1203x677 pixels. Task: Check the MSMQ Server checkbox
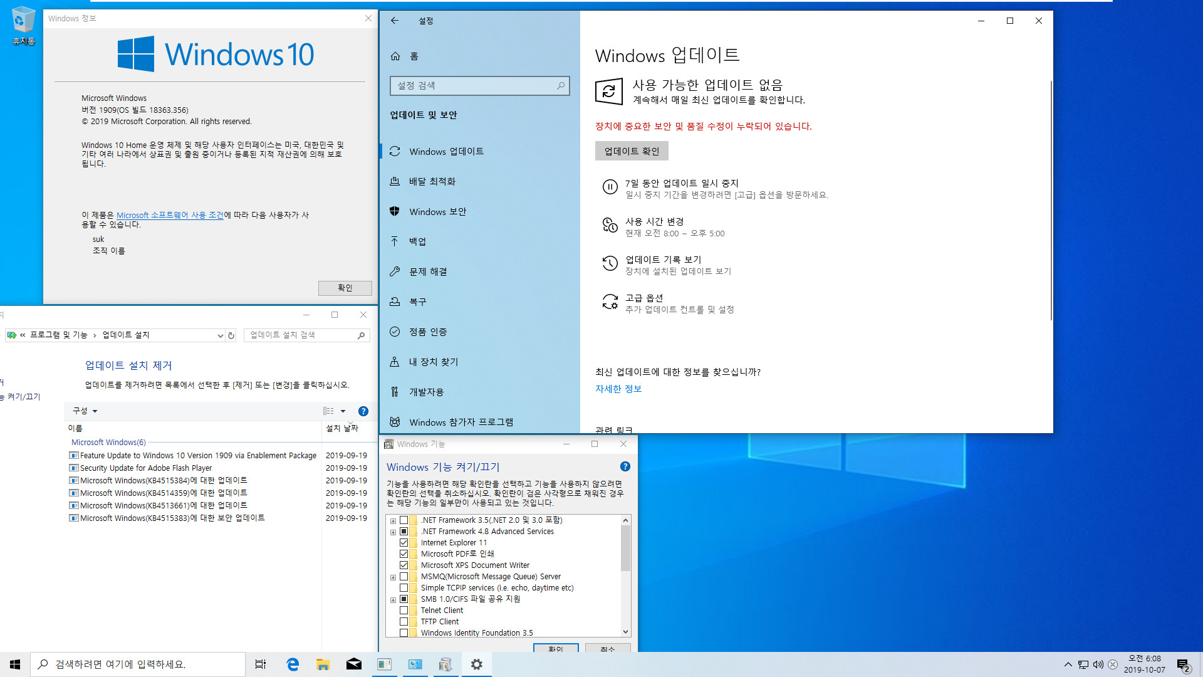404,577
